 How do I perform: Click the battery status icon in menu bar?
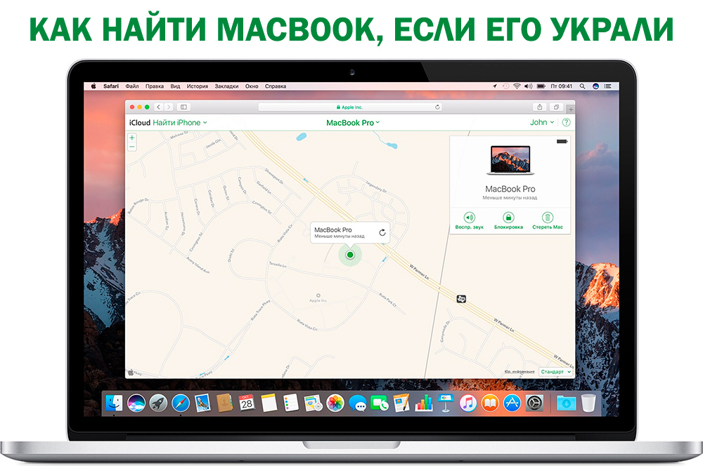pos(541,86)
